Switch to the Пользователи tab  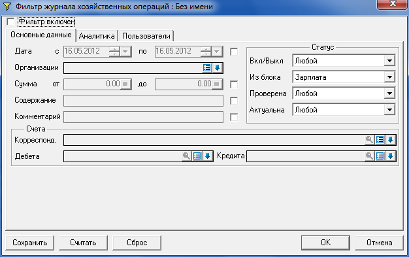coord(146,36)
